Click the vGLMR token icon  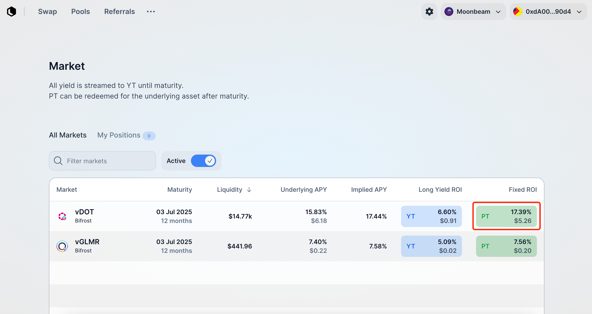[62, 246]
